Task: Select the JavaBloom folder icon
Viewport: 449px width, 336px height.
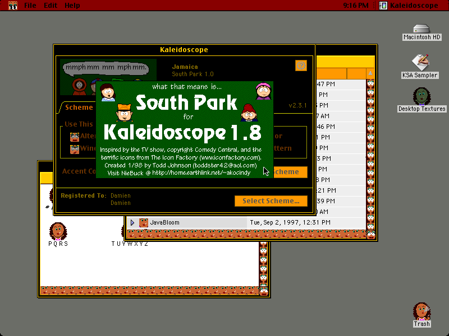Action: (x=144, y=222)
